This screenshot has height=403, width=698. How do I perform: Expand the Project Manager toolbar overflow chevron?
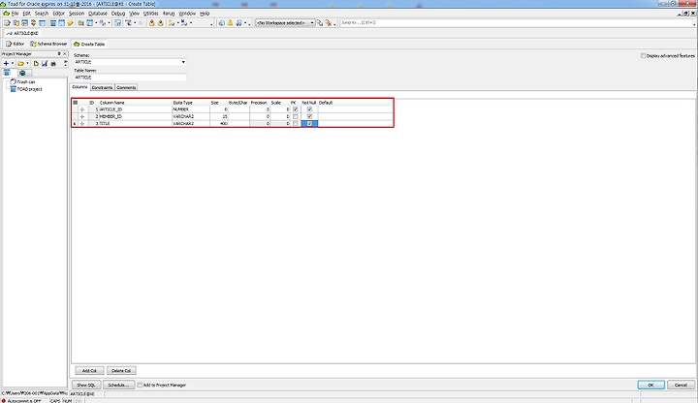tap(66, 64)
